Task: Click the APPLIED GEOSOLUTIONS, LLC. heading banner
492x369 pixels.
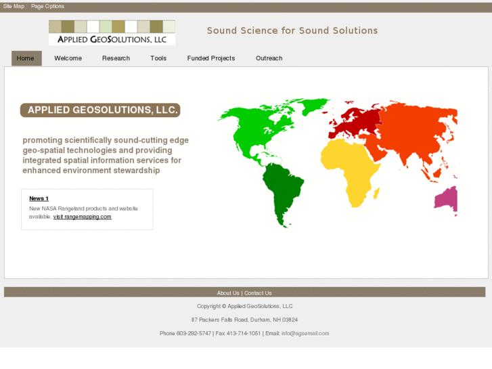Action: pyautogui.click(x=100, y=110)
